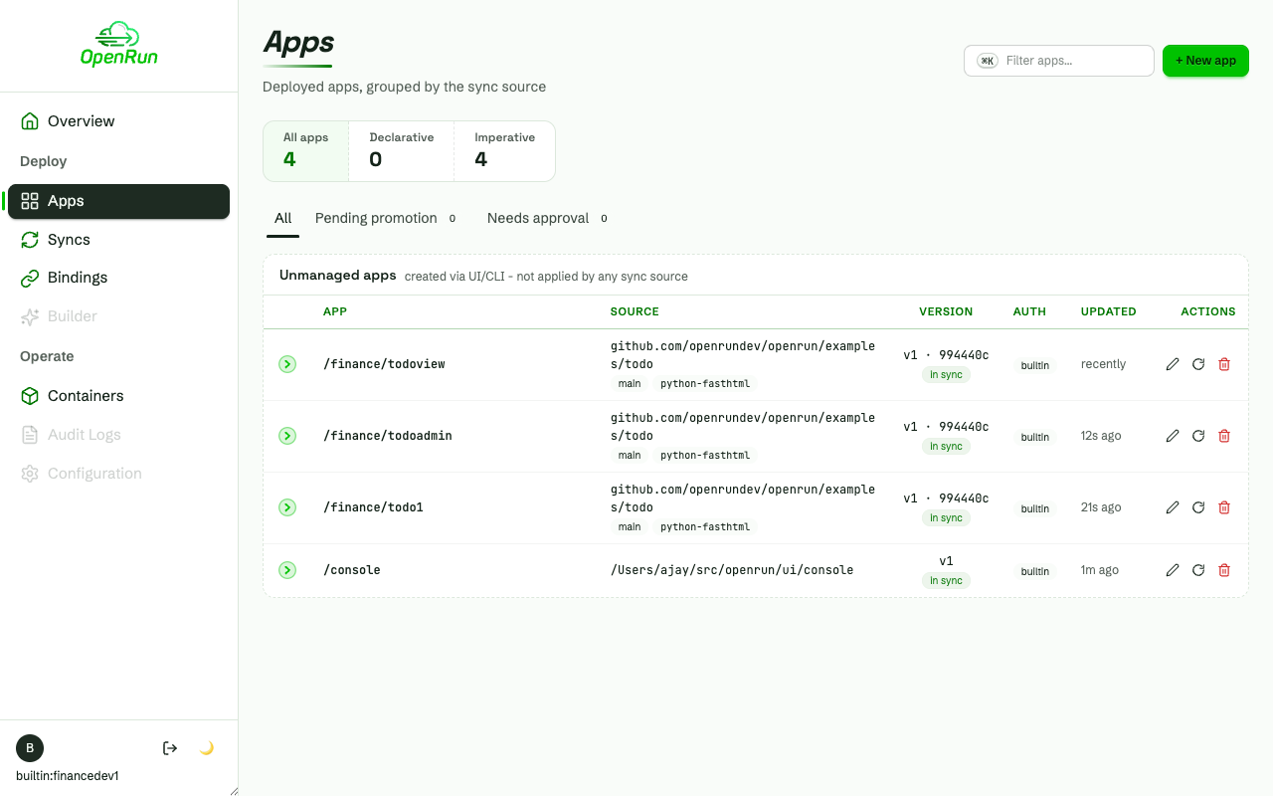The width and height of the screenshot is (1273, 796).
Task: Switch to Pending promotion tab
Action: point(386,219)
